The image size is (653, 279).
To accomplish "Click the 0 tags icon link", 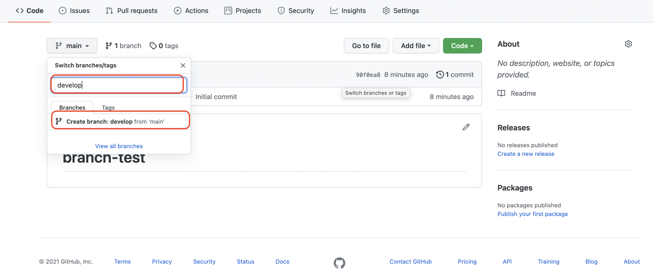I will [x=164, y=46].
